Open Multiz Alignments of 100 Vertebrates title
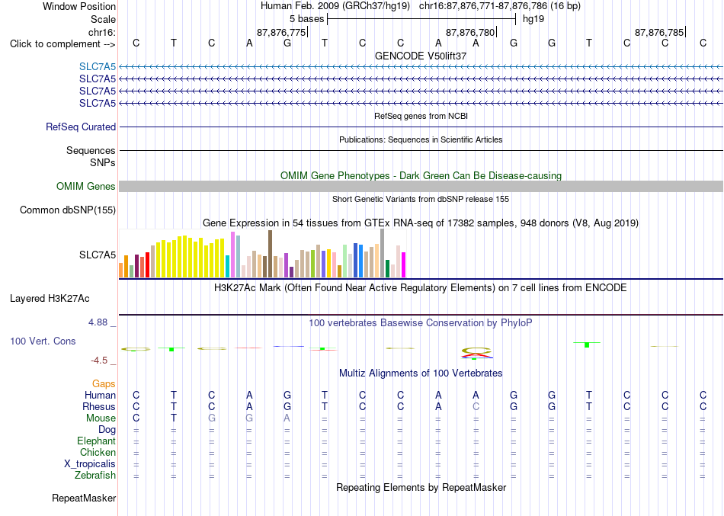This screenshot has height=516, width=724. click(421, 373)
